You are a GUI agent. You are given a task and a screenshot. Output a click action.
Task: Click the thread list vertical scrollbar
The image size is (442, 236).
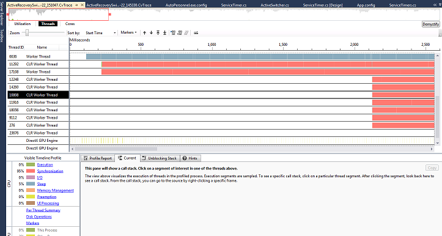click(438, 116)
